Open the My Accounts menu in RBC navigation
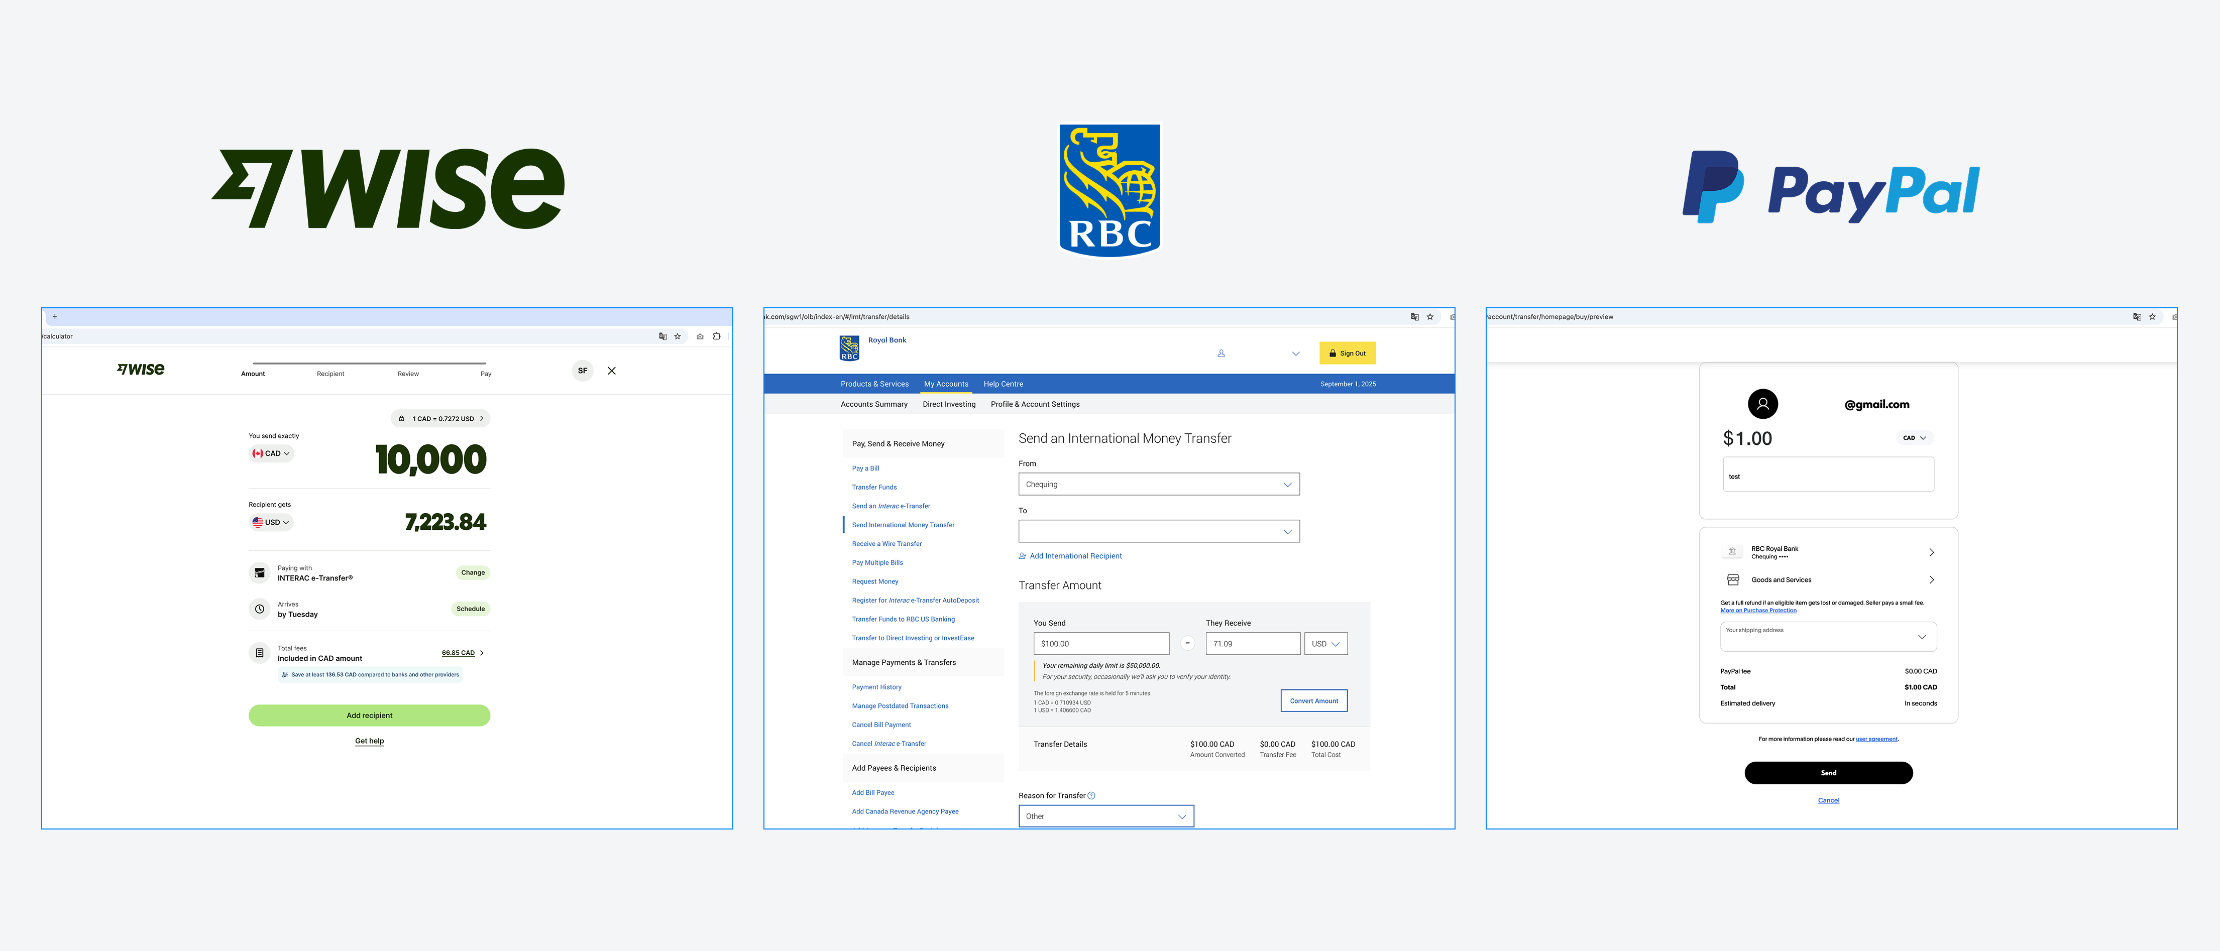Viewport: 2220px width, 951px height. 945,383
